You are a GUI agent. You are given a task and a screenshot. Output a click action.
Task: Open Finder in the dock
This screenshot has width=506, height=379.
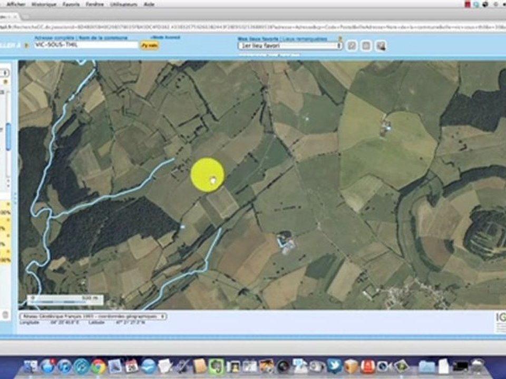coord(31,367)
